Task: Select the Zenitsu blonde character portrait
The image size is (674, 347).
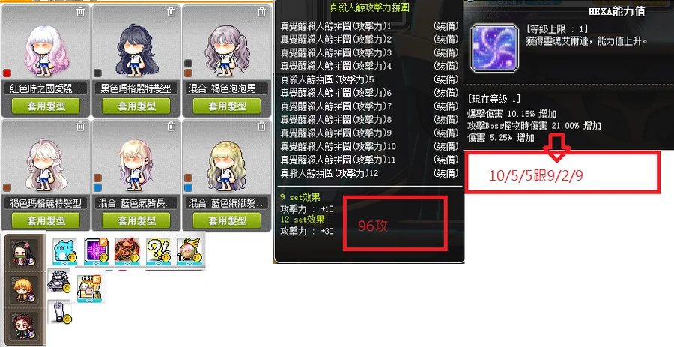Action: [x=24, y=291]
